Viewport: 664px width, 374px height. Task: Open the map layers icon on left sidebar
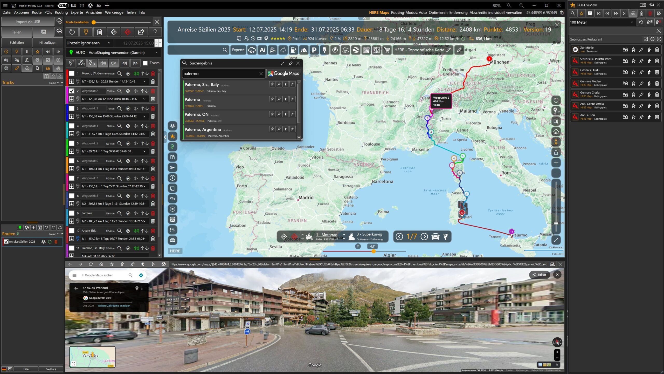[x=172, y=126]
